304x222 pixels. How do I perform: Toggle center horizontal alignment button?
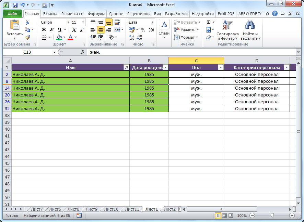[101, 30]
